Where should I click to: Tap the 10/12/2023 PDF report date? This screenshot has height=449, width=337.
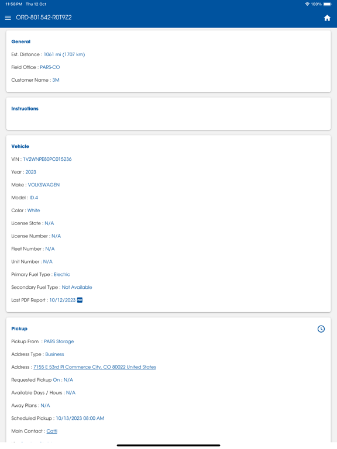[63, 300]
